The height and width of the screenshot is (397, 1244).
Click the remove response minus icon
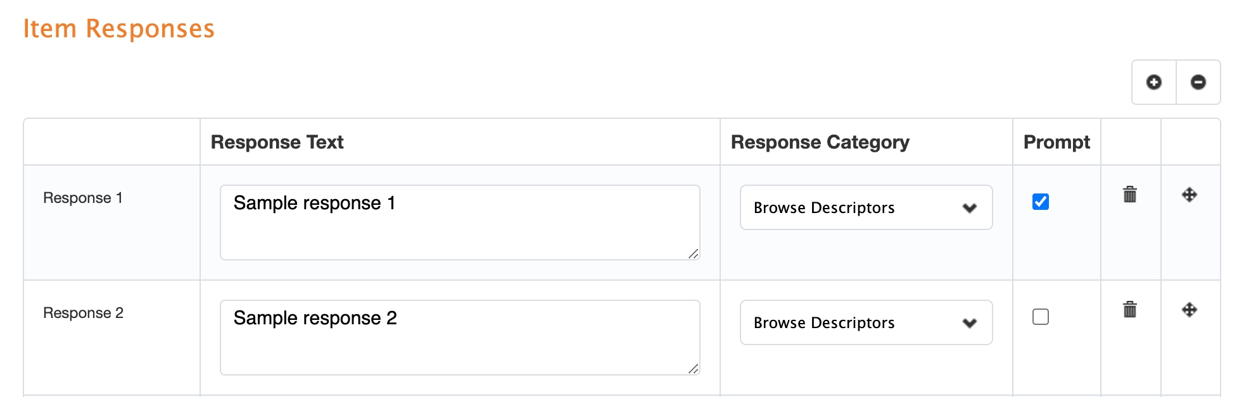pyautogui.click(x=1198, y=82)
